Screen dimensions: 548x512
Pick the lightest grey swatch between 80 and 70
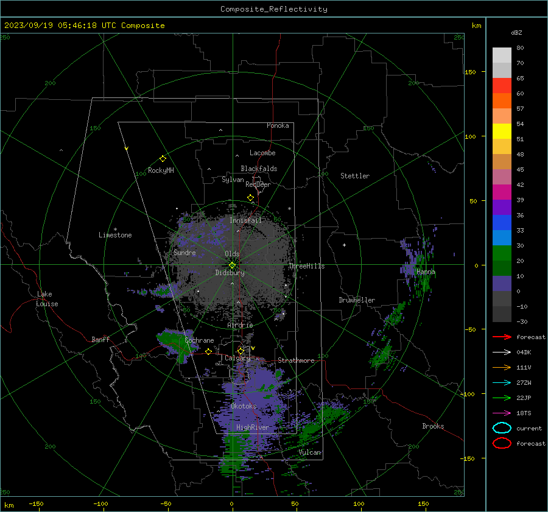point(502,55)
